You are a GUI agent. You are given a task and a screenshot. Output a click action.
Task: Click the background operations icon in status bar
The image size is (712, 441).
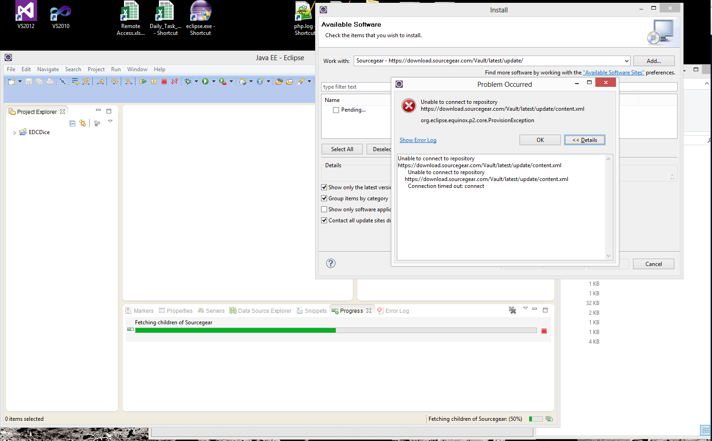pyautogui.click(x=549, y=419)
